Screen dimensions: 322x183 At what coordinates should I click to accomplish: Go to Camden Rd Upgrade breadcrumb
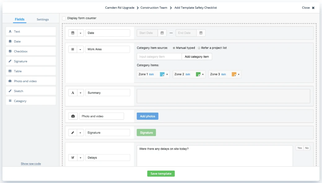pos(120,8)
